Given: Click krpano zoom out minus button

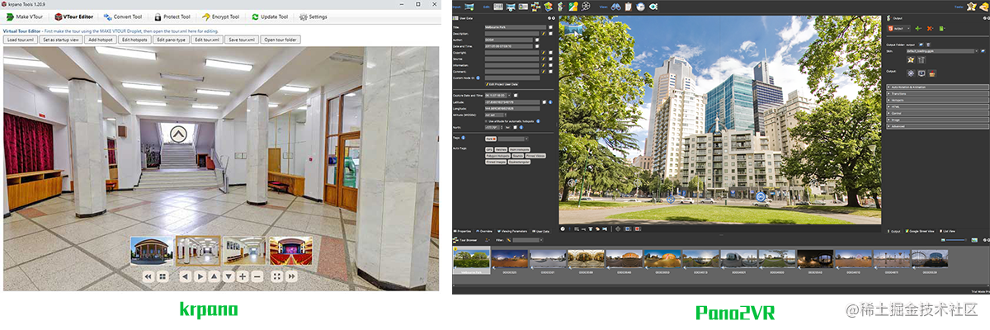Looking at the screenshot, I should [257, 276].
